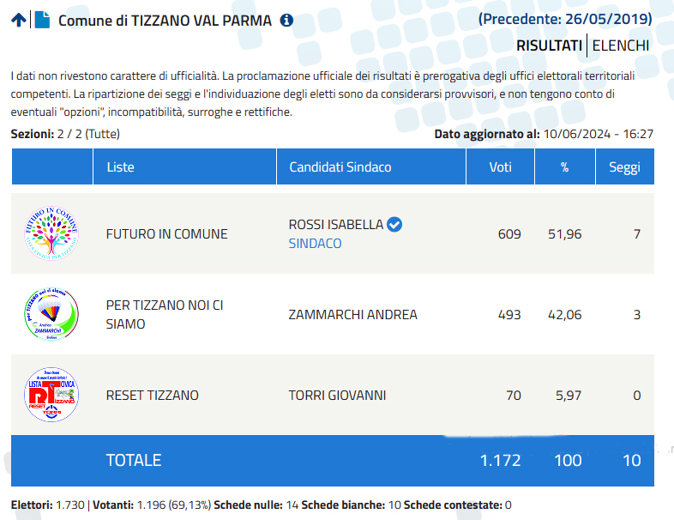Select candidate TORRI GIOVANNI

[338, 396]
